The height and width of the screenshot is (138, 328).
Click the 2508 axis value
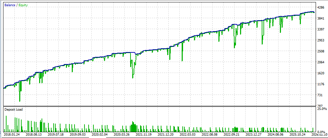click(321, 51)
